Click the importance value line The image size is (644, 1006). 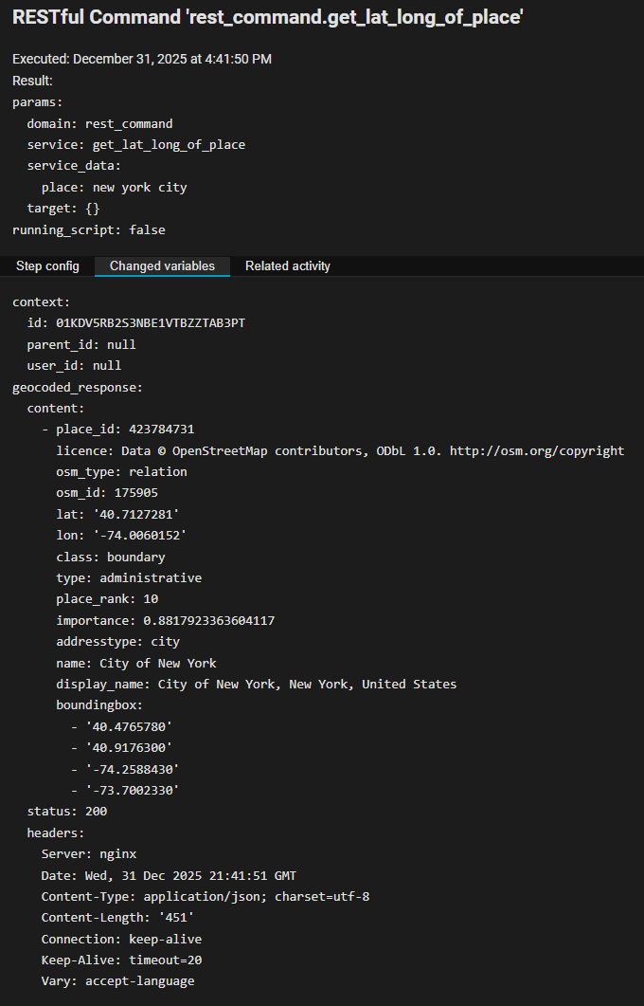[x=165, y=620]
